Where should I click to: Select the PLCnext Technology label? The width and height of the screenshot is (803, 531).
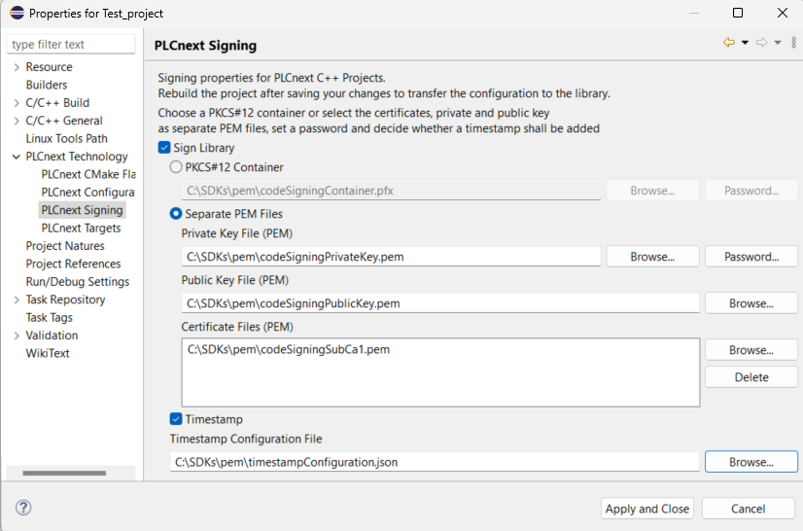[x=77, y=157]
